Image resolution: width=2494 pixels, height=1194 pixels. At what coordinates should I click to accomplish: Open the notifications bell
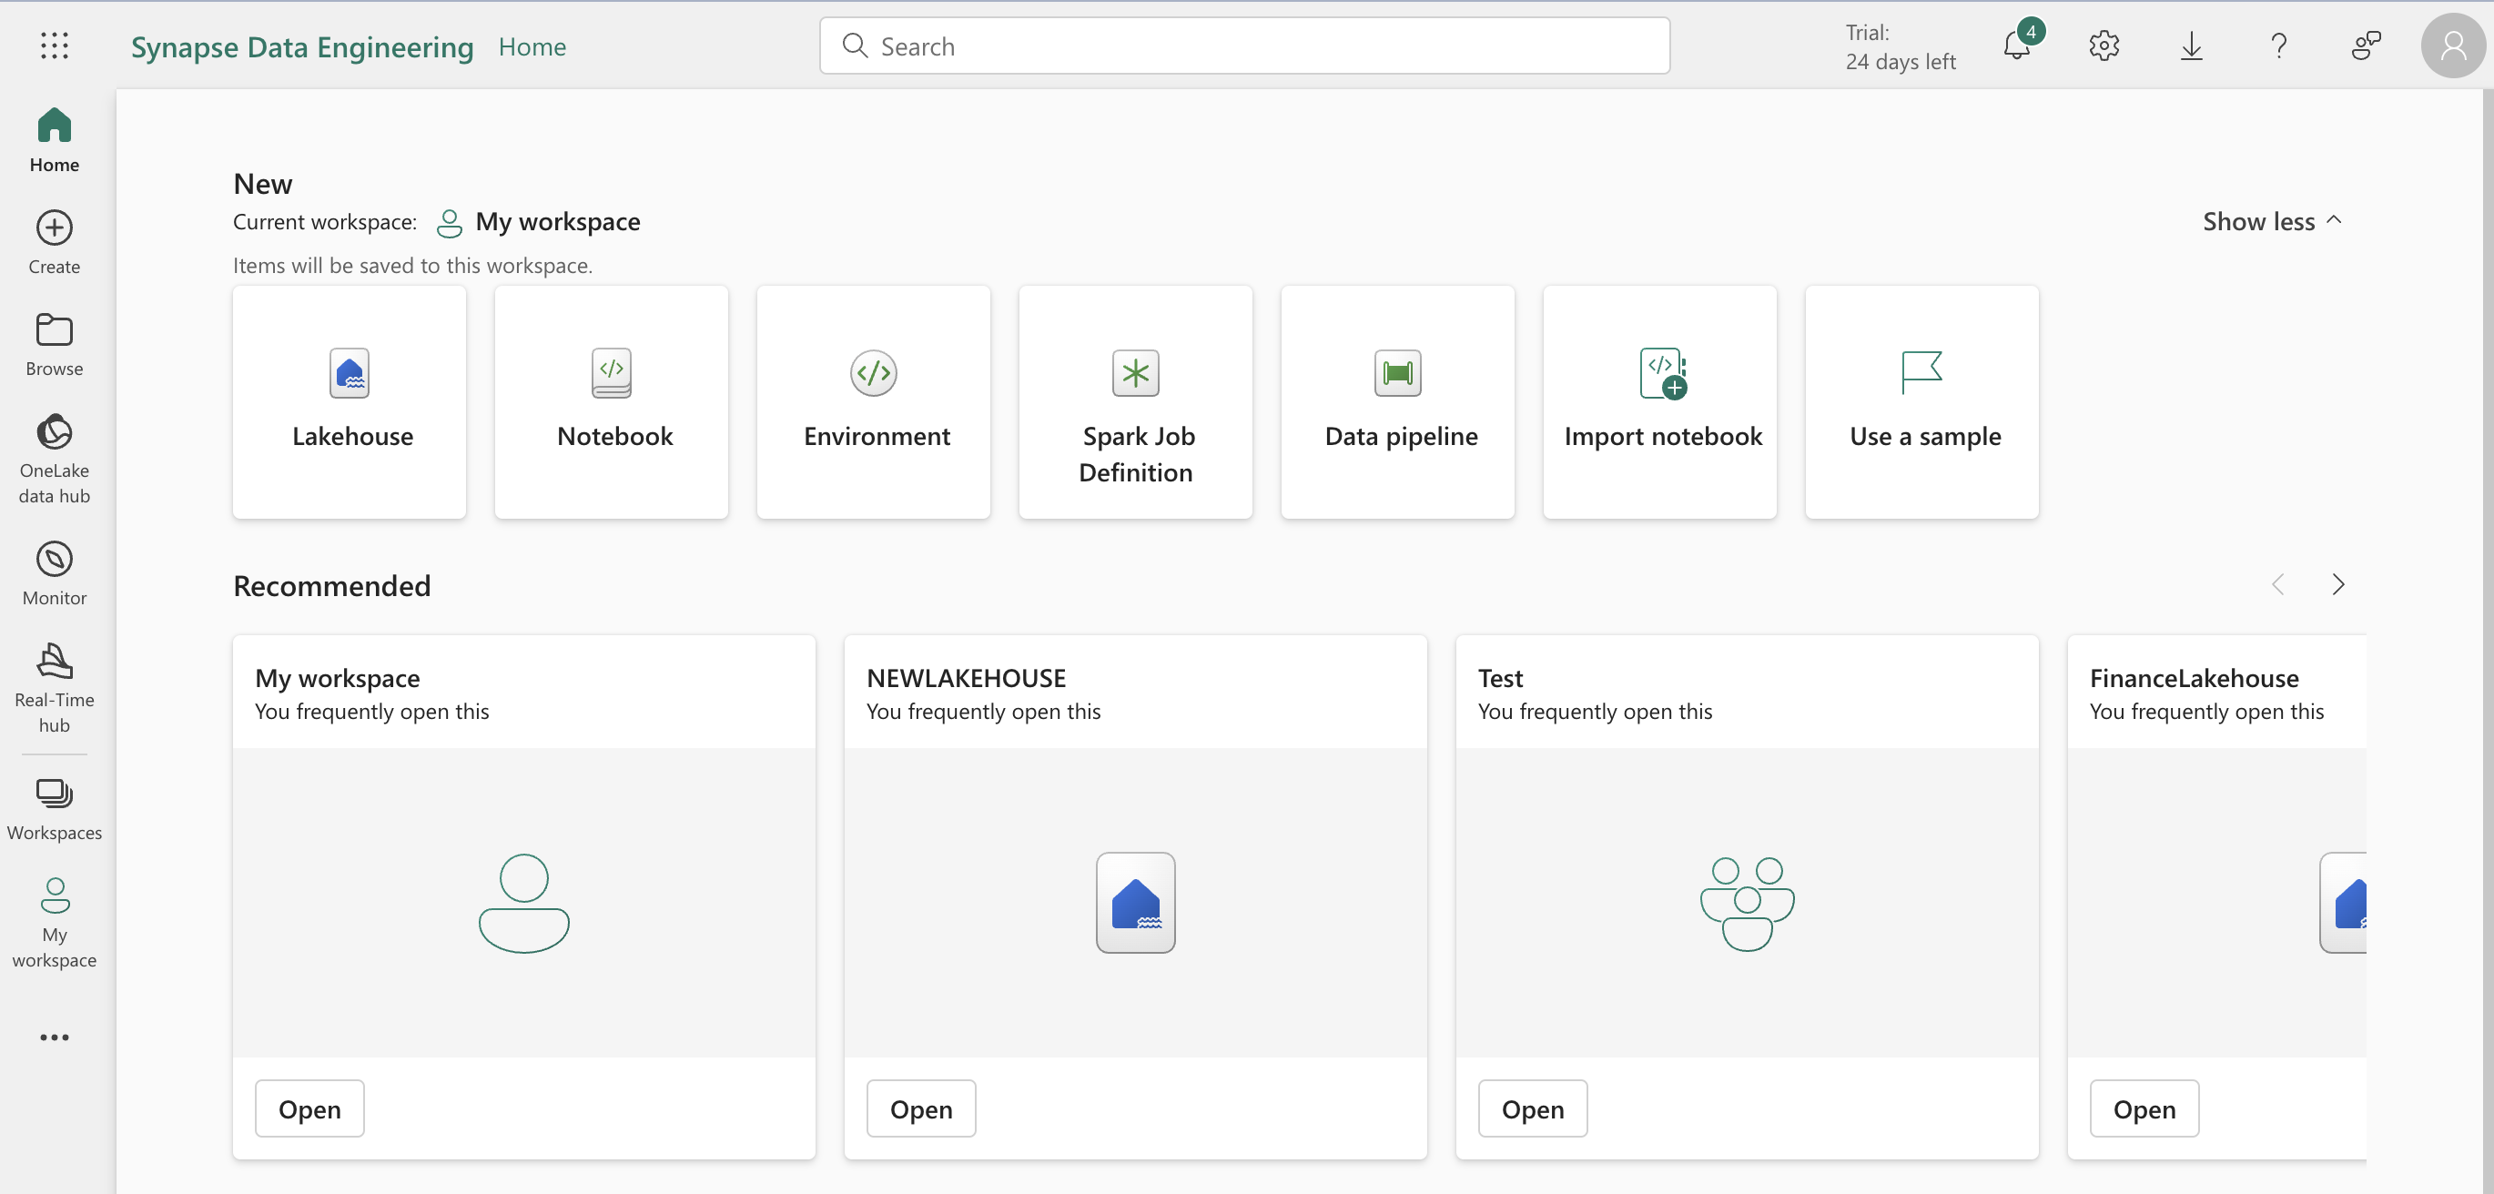click(x=2018, y=46)
